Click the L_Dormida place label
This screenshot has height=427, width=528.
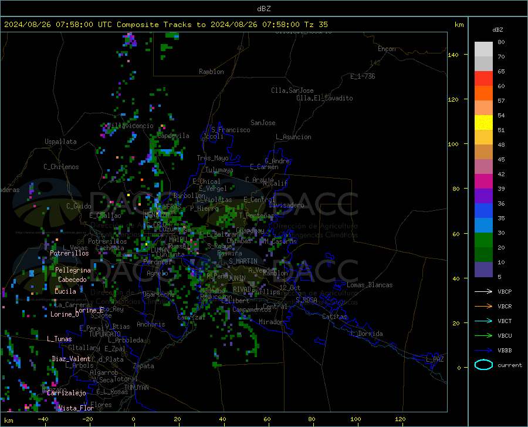point(366,334)
